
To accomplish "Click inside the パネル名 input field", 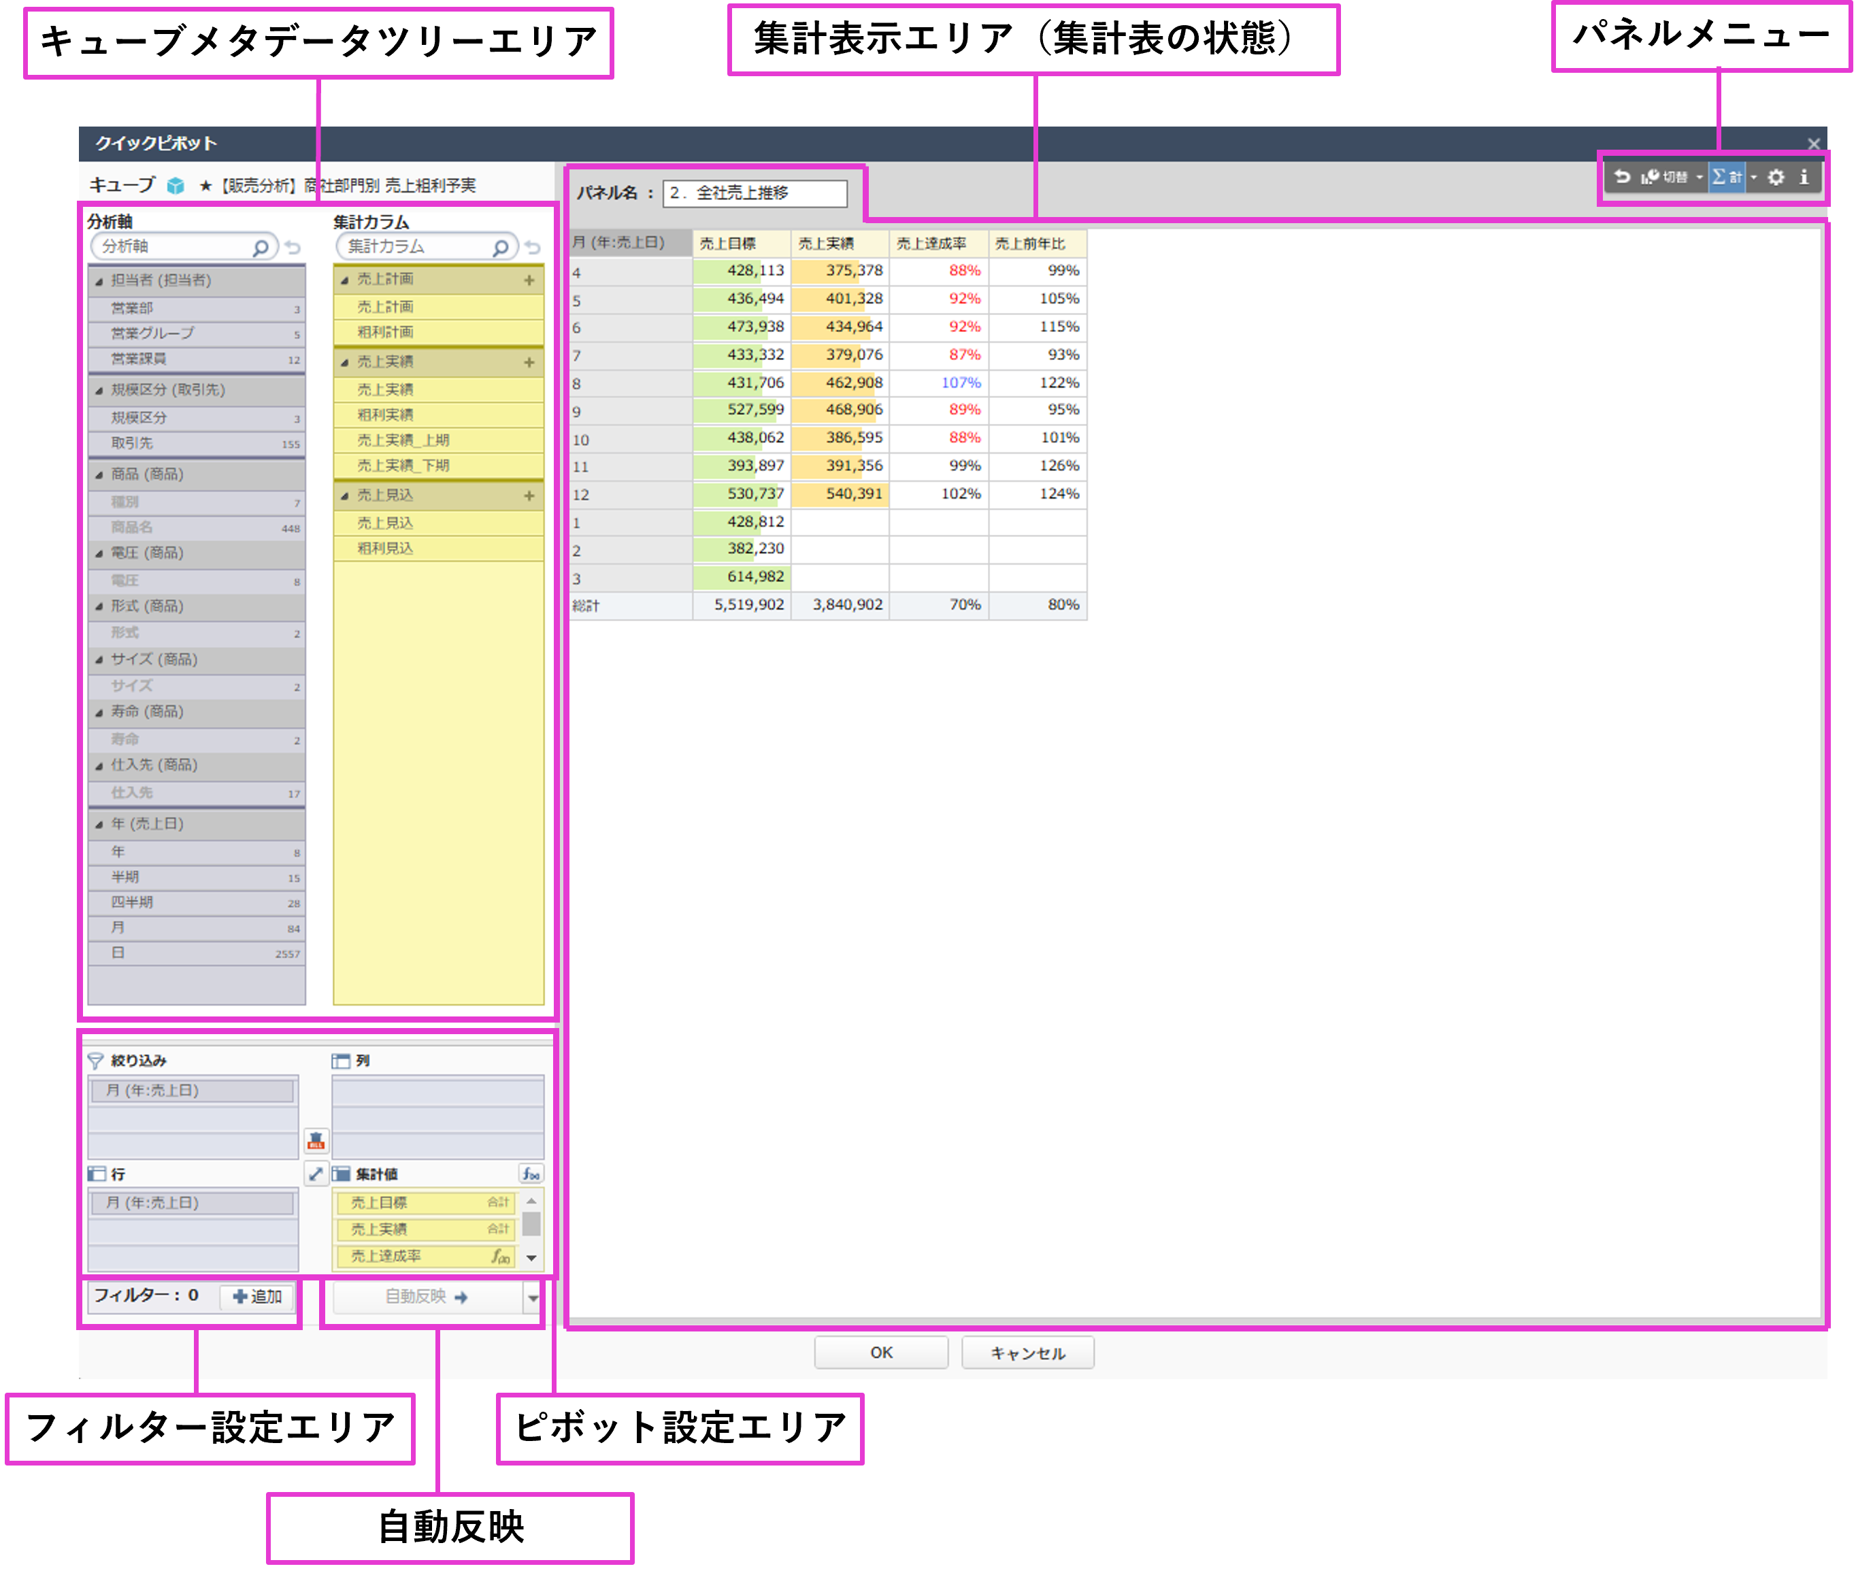I will pyautogui.click(x=754, y=193).
